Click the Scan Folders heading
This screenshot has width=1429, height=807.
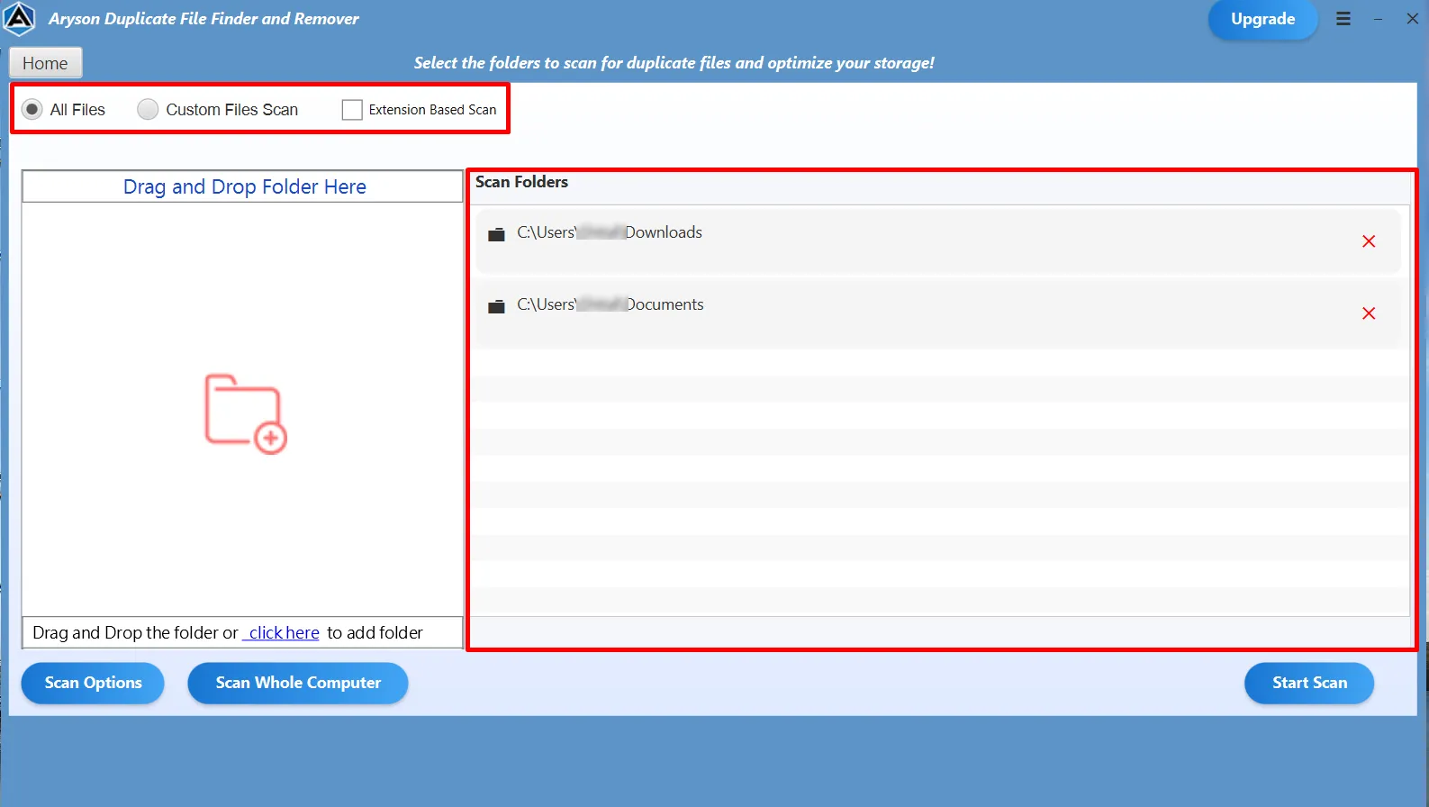[x=521, y=182]
